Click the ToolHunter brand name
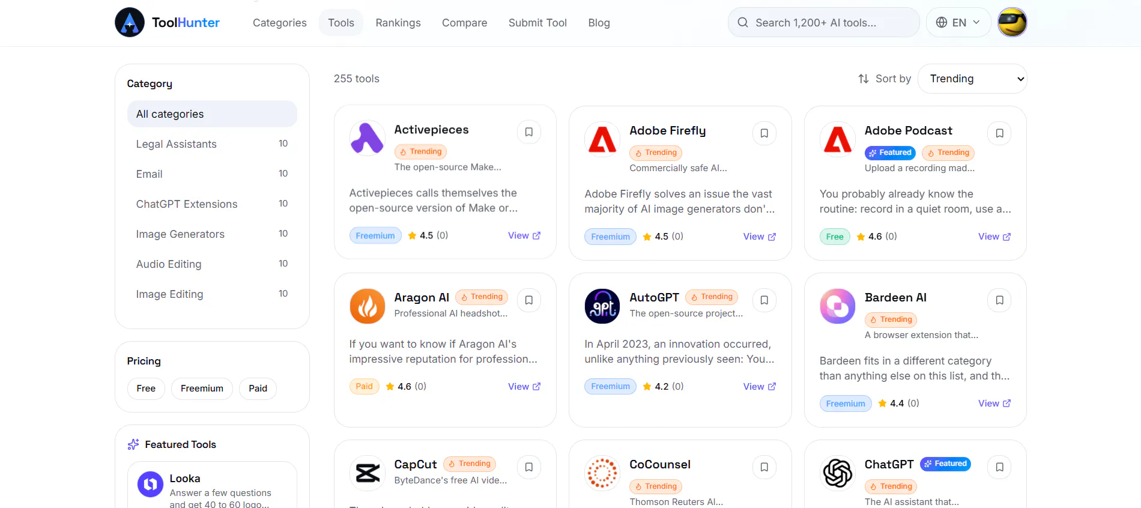Image resolution: width=1141 pixels, height=508 pixels. (186, 23)
